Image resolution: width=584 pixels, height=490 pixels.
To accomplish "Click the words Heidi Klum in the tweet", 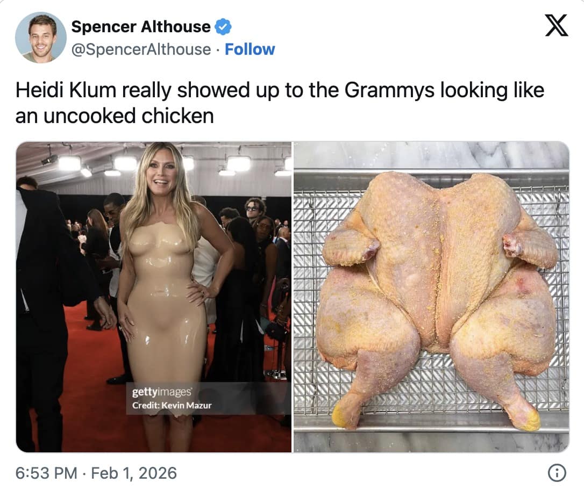I will [x=66, y=90].
